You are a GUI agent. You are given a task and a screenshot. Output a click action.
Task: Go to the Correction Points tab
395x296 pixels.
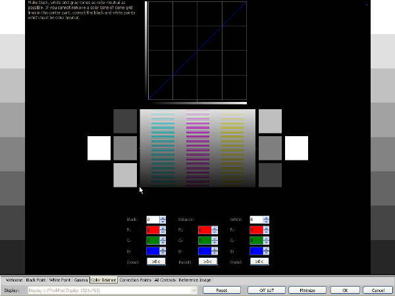tap(135, 280)
